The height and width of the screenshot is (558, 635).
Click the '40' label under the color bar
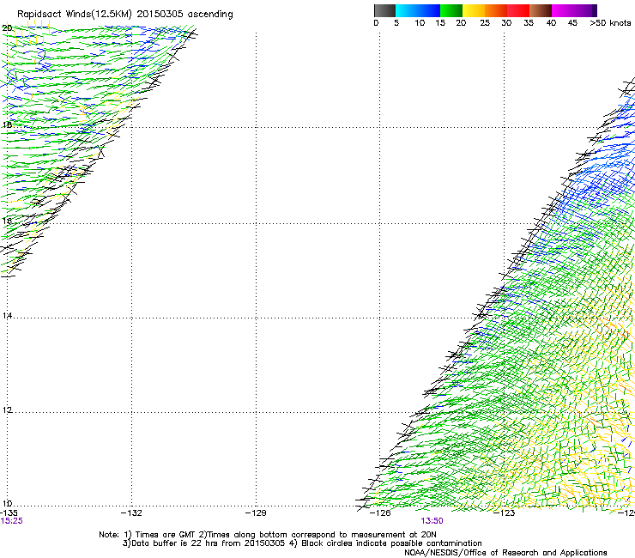[x=551, y=23]
